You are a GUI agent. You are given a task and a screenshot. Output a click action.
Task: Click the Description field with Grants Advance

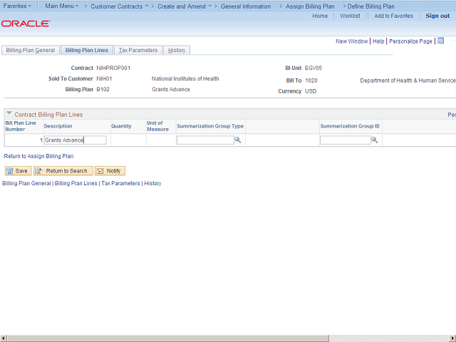(76, 140)
